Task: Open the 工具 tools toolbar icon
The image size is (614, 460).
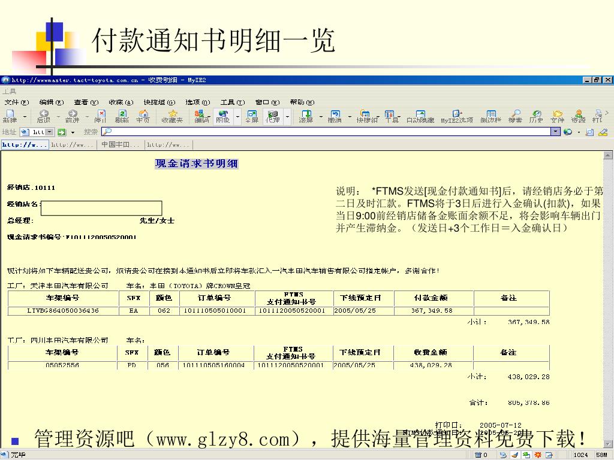Action: click(x=392, y=116)
